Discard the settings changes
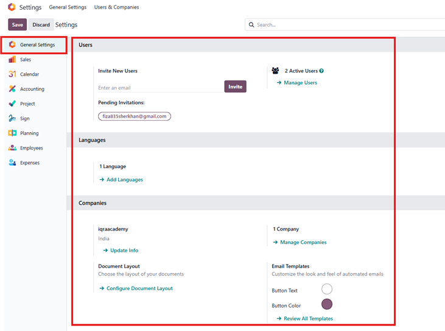The height and width of the screenshot is (331, 445). 41,25
